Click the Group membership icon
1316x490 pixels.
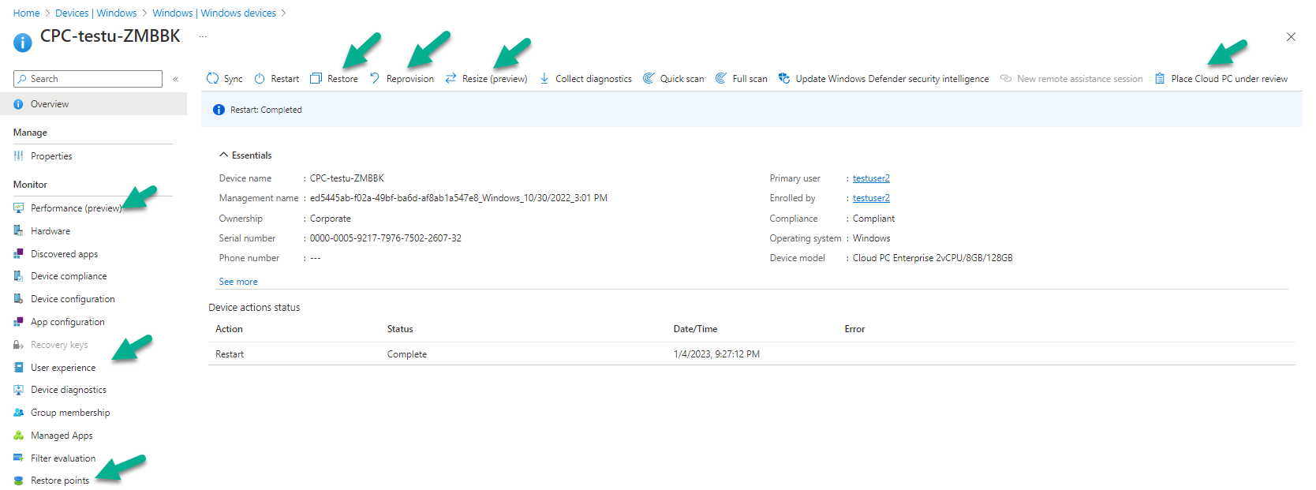[x=19, y=413]
